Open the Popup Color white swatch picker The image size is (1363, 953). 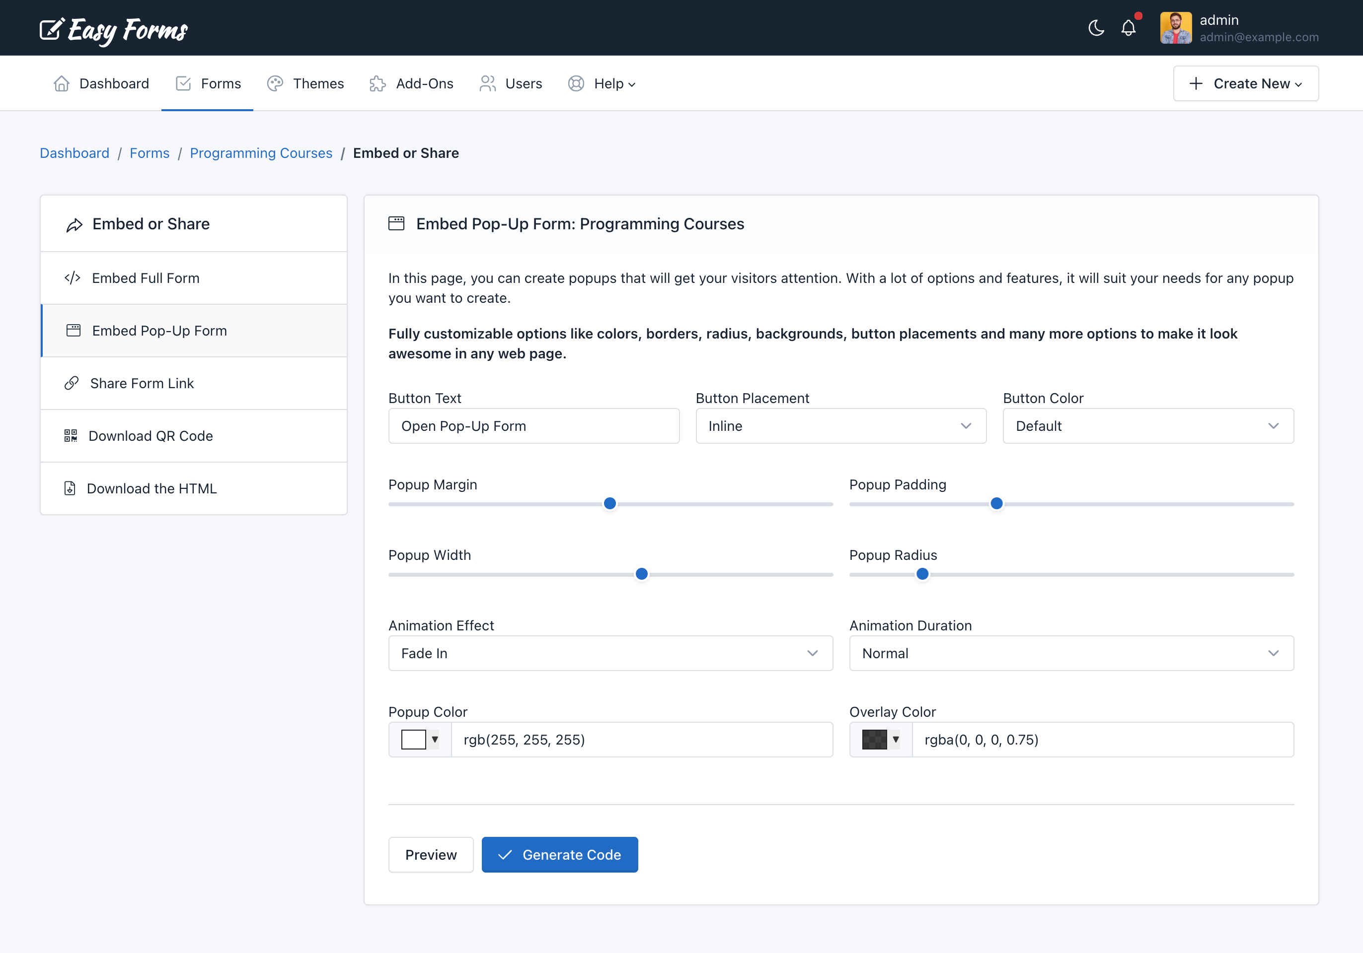point(420,740)
